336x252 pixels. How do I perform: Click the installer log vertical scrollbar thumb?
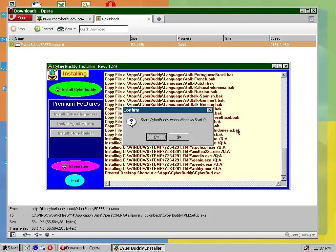pos(284,161)
